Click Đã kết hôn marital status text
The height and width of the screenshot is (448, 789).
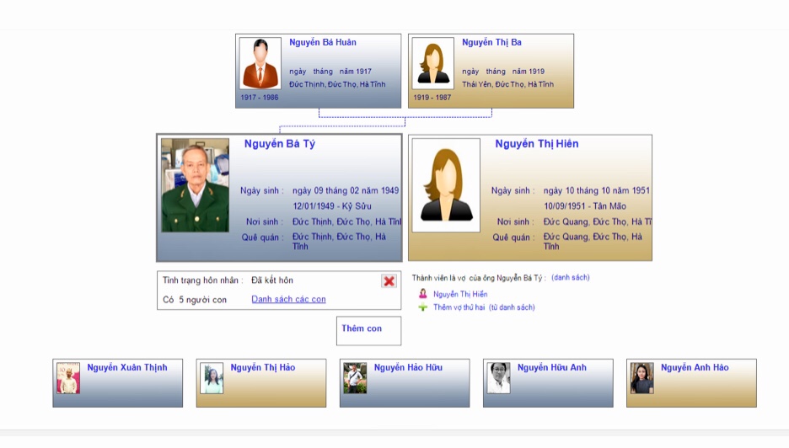click(x=271, y=280)
